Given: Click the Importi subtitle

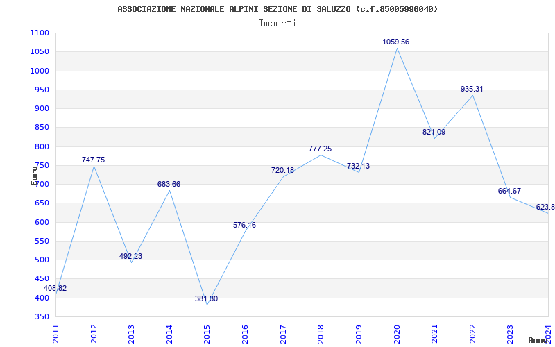Looking at the screenshot, I should [277, 24].
